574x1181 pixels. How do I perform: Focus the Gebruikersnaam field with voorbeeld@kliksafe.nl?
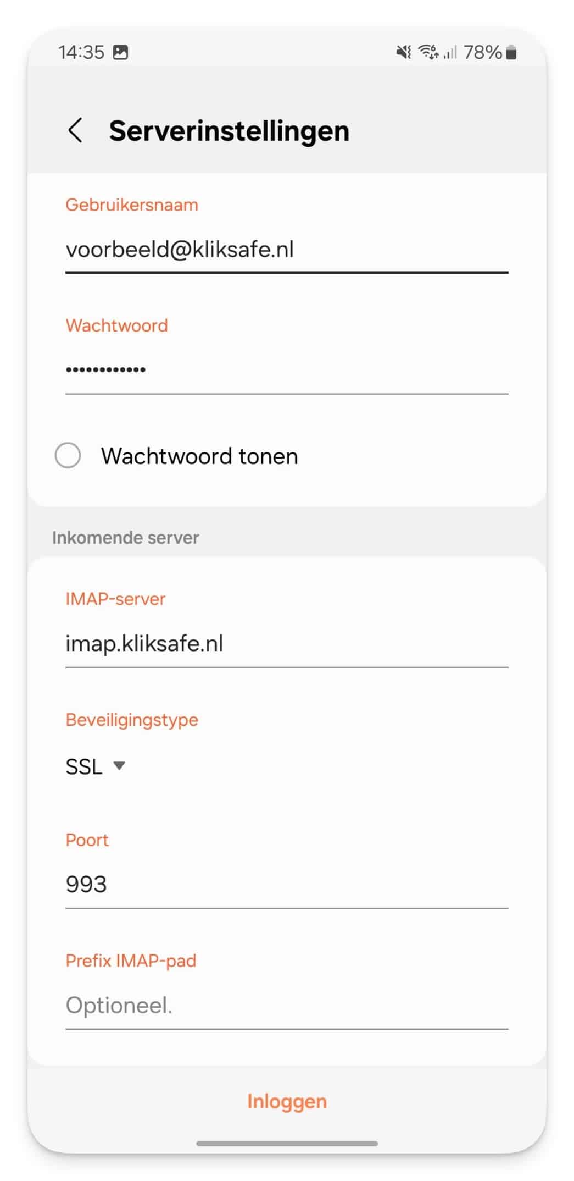(x=287, y=250)
